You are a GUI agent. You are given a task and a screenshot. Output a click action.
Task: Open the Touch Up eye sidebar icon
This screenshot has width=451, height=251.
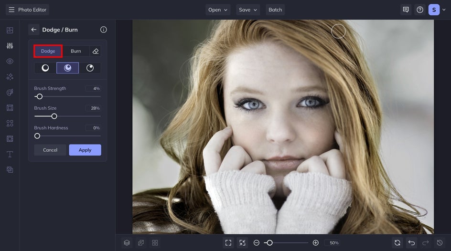(x=10, y=61)
